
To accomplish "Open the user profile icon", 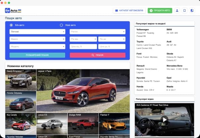I will pos(177,11).
